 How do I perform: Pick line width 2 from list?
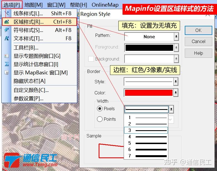point(146,124)
